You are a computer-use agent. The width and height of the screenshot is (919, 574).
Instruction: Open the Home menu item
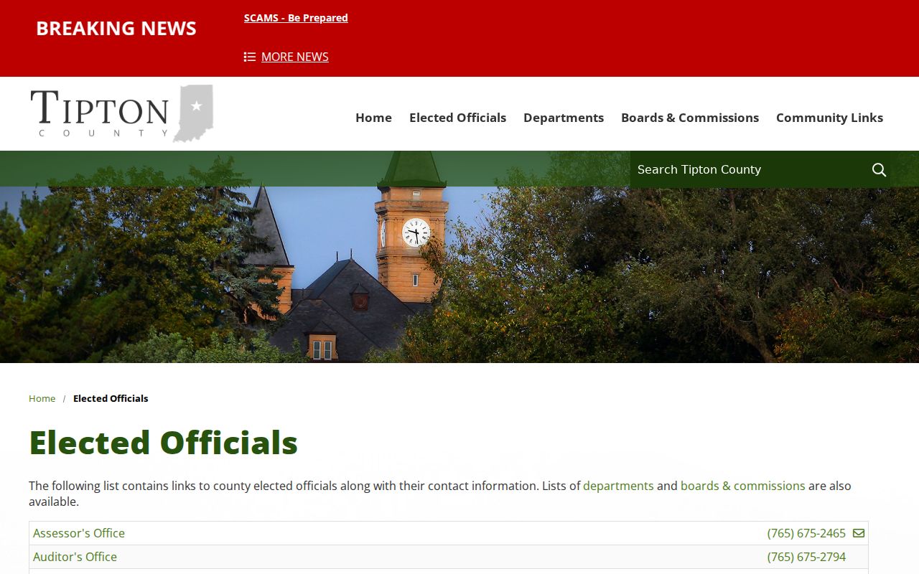coord(373,118)
